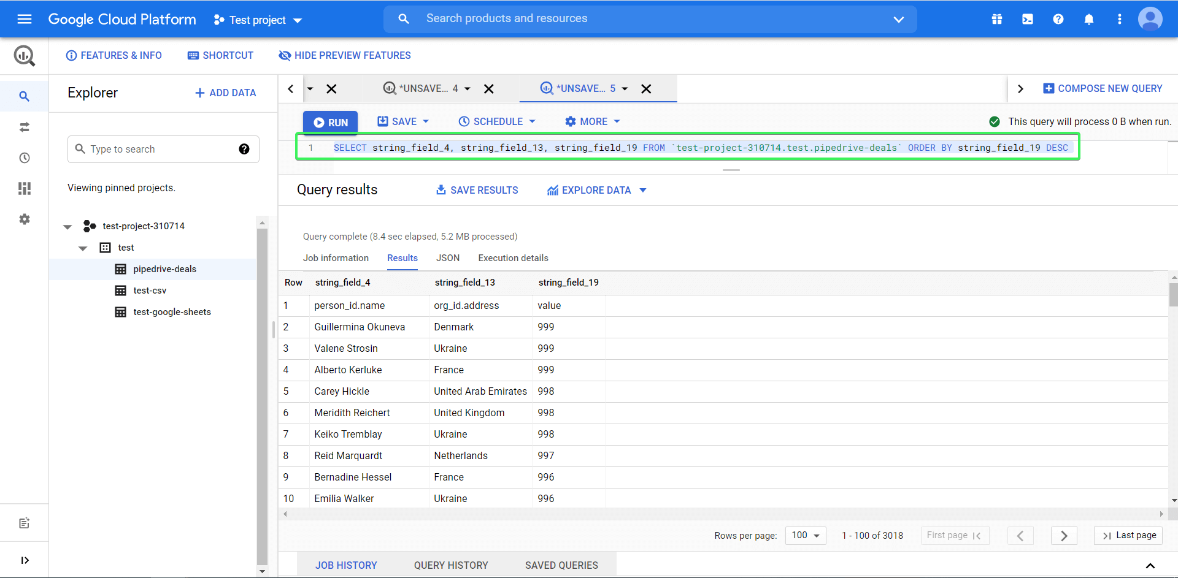Image resolution: width=1178 pixels, height=578 pixels.
Task: Expand the search bar dropdown chevron
Action: pos(898,20)
